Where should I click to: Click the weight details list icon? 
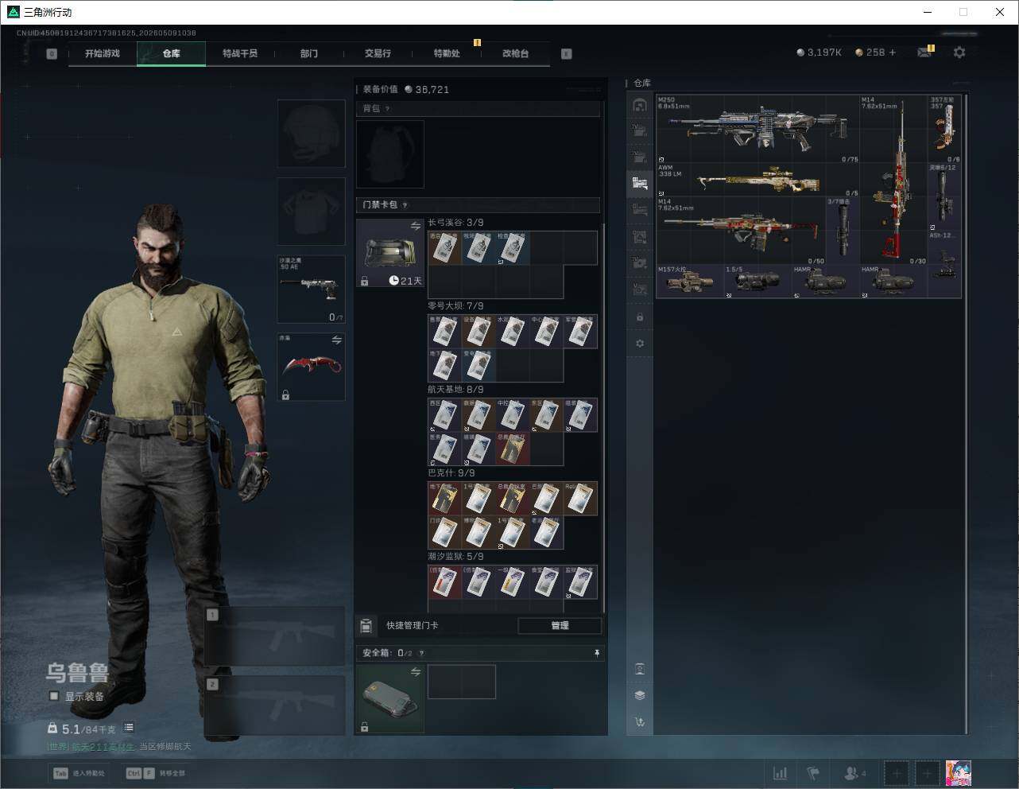tap(129, 727)
